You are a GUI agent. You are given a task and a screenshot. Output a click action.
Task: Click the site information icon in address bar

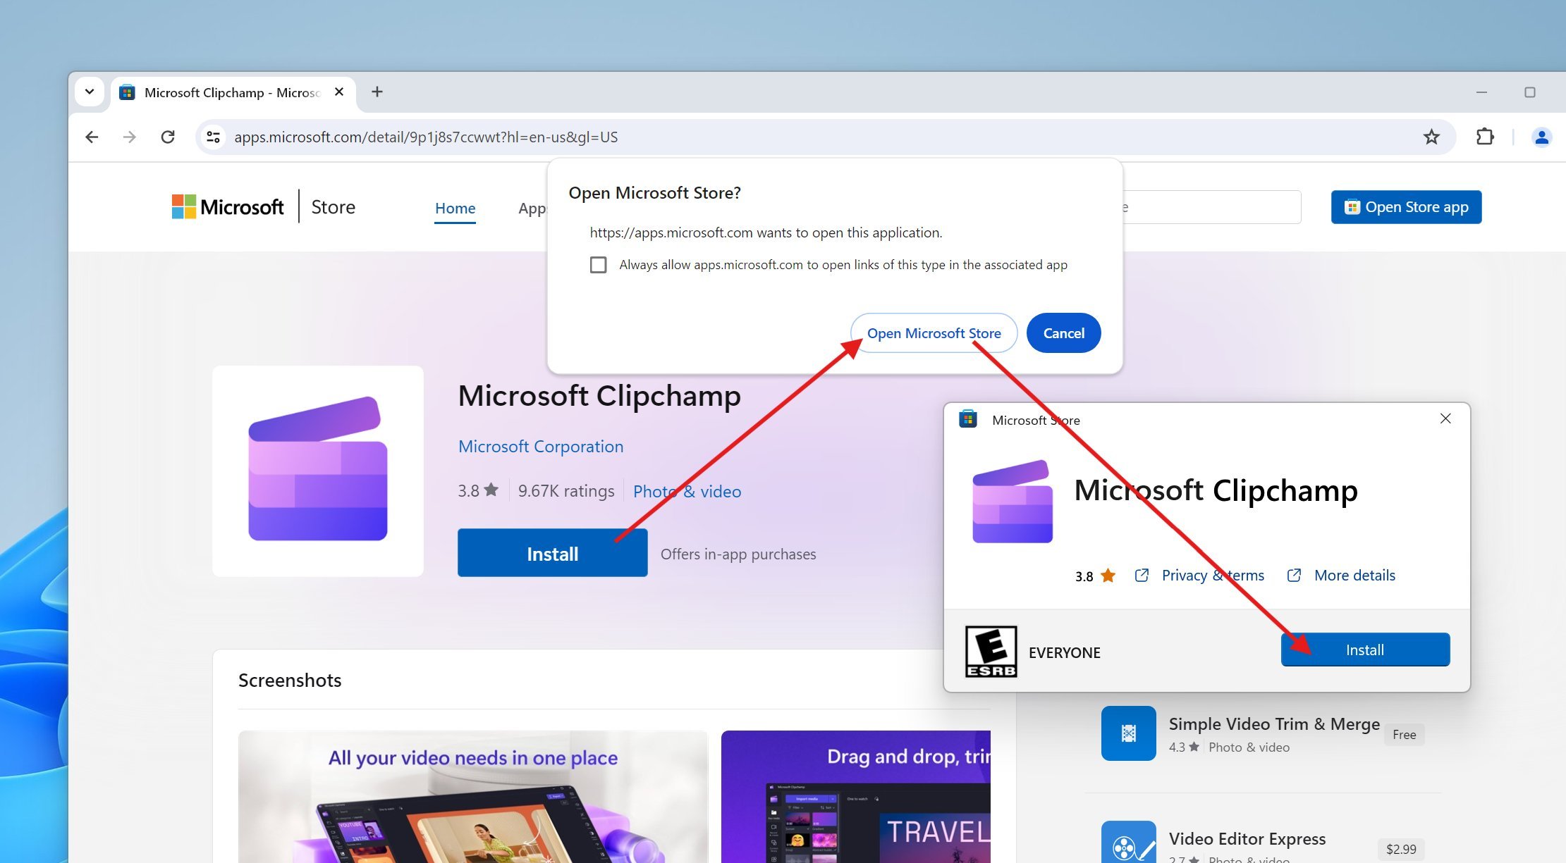pos(213,137)
